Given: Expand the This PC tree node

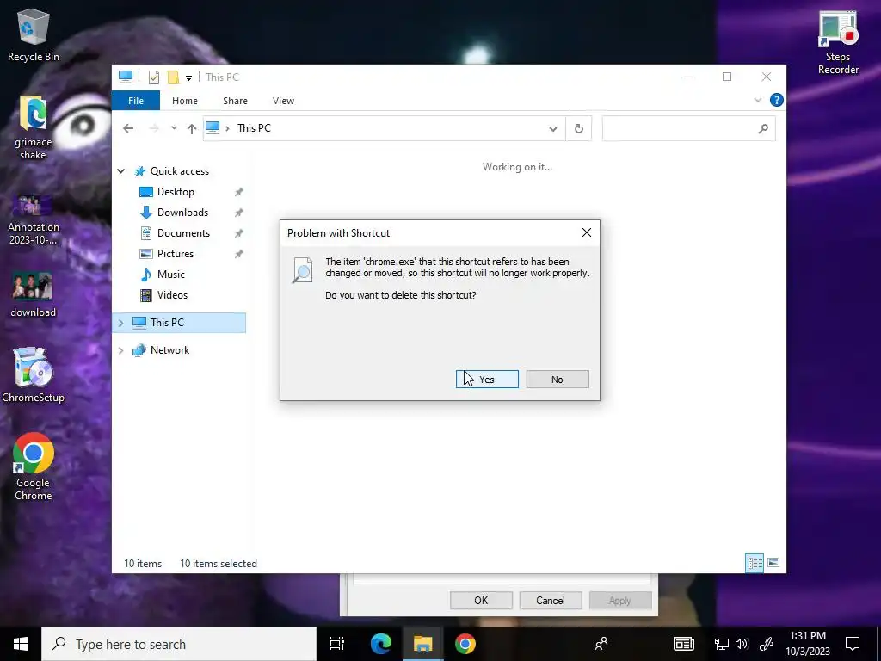Looking at the screenshot, I should pyautogui.click(x=120, y=323).
